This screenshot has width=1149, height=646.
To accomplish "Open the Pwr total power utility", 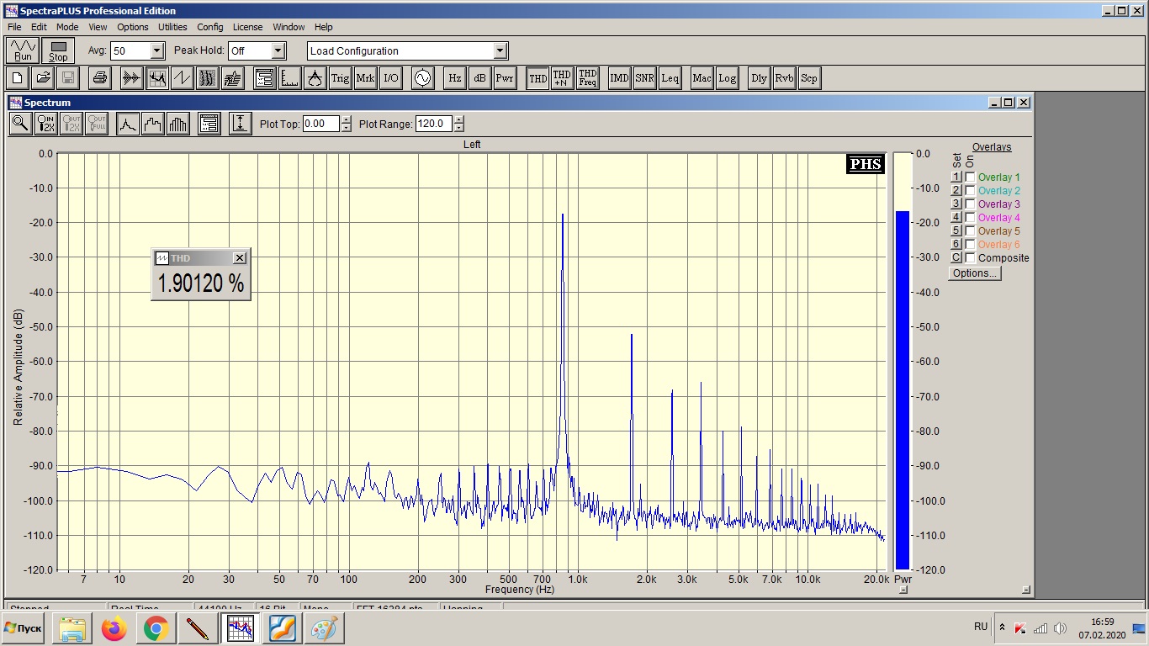I will (x=505, y=78).
